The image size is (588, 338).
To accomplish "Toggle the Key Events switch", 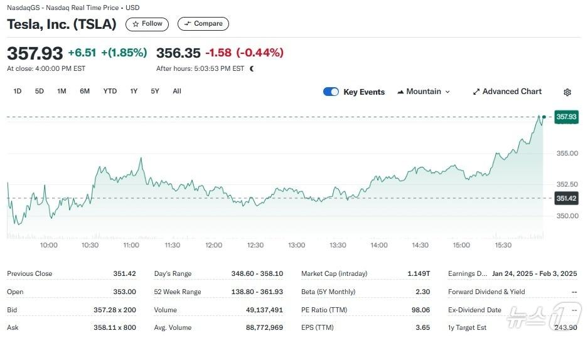I will (x=331, y=92).
